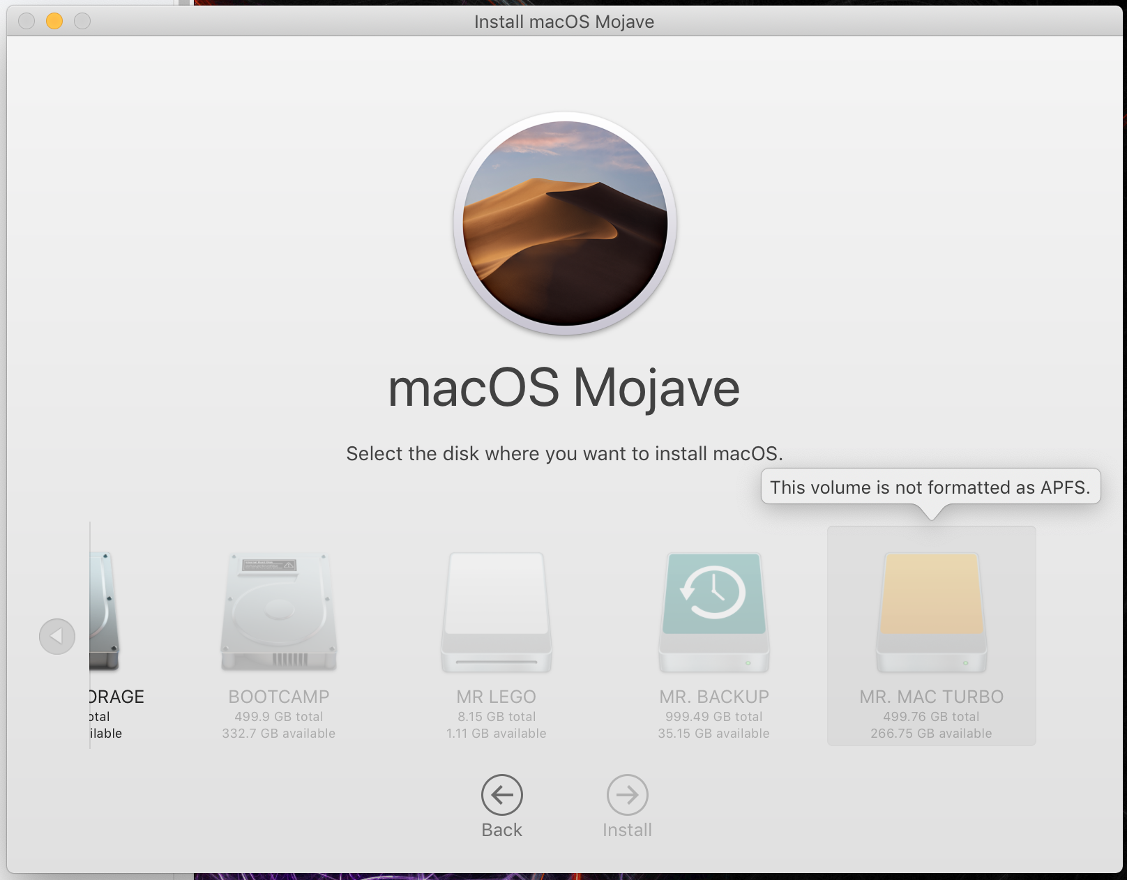Click '35.15 GB available' text
Viewport: 1127px width, 880px height.
tap(714, 734)
